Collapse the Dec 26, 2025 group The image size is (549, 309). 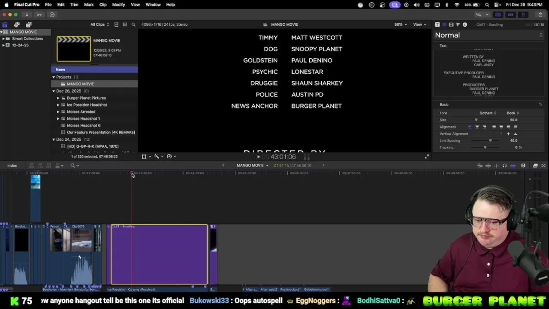[x=54, y=91]
